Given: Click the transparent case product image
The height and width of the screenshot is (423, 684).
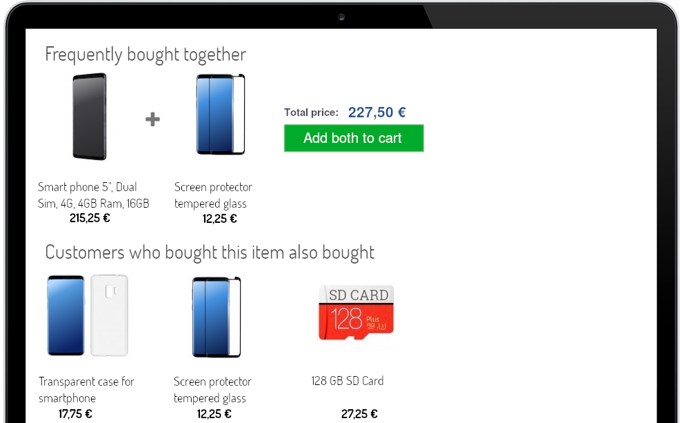Looking at the screenshot, I should tap(88, 315).
